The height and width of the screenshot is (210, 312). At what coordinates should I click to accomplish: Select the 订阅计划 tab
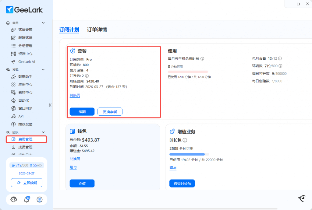coord(69,30)
